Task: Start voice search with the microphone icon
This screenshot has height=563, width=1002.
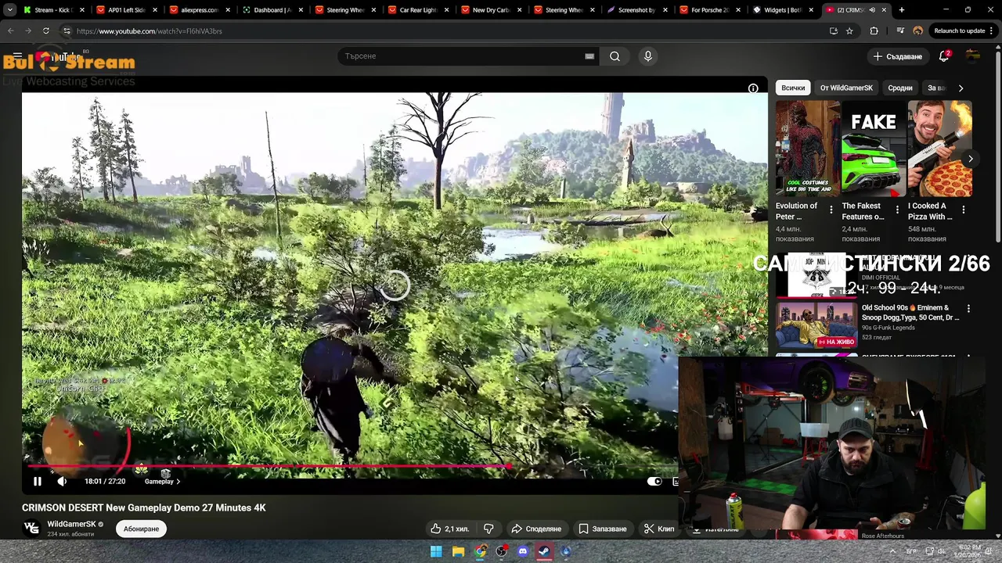Action: (647, 56)
